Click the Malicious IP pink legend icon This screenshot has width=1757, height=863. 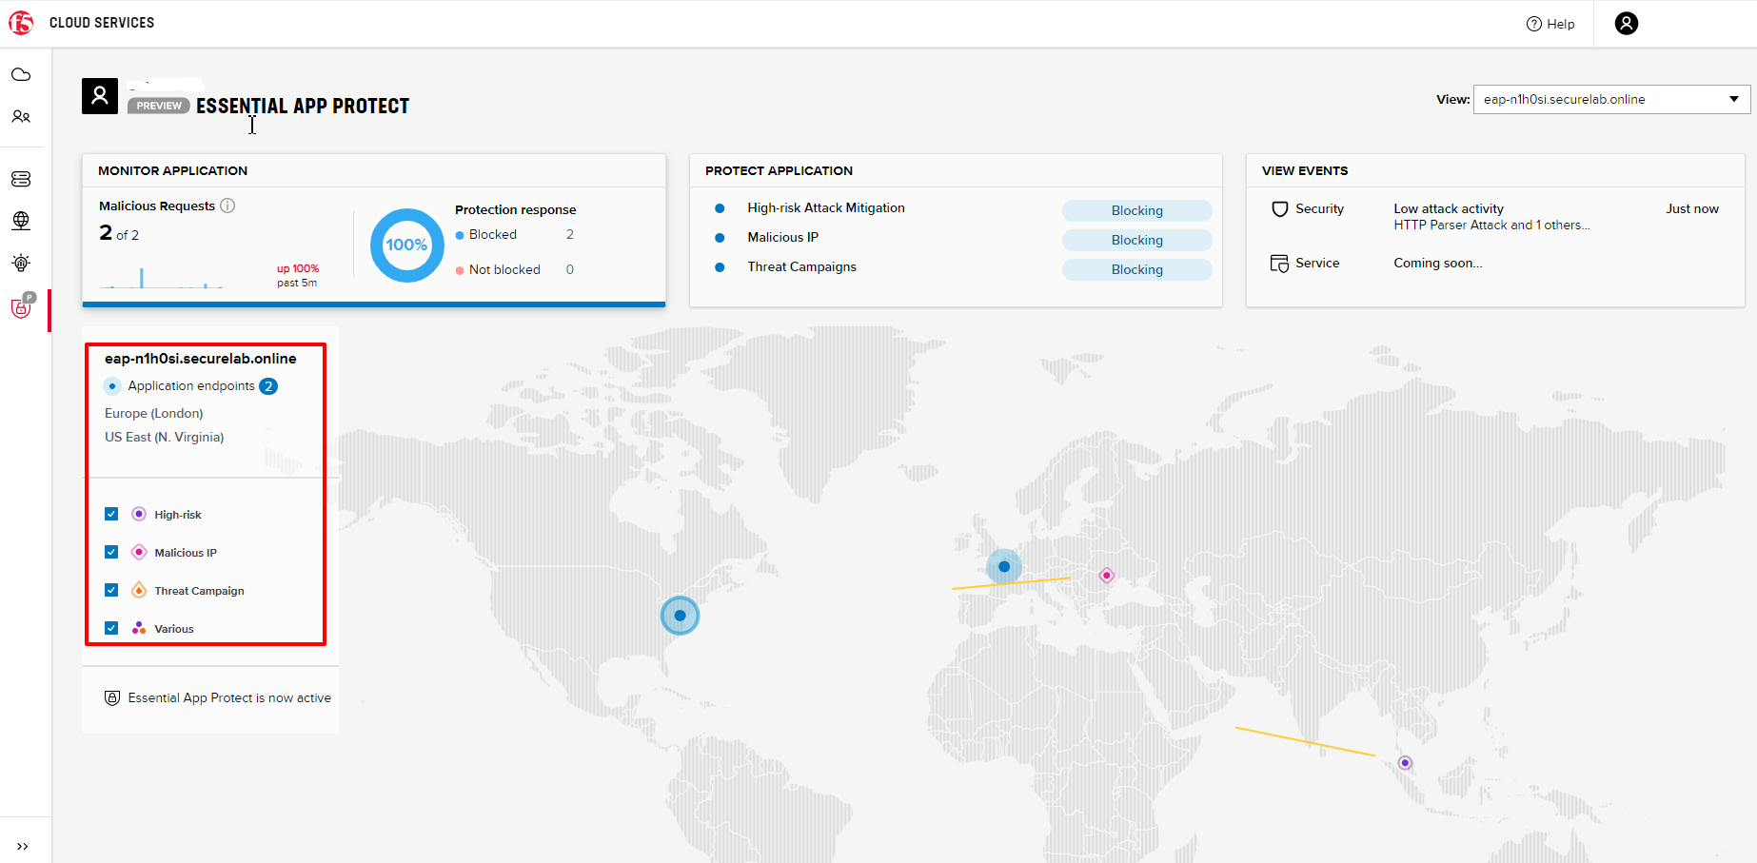point(139,552)
